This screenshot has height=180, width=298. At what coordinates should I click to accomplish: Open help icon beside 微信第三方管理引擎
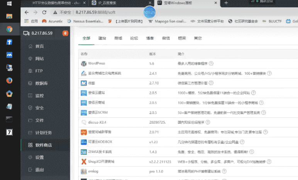(x=211, y=83)
